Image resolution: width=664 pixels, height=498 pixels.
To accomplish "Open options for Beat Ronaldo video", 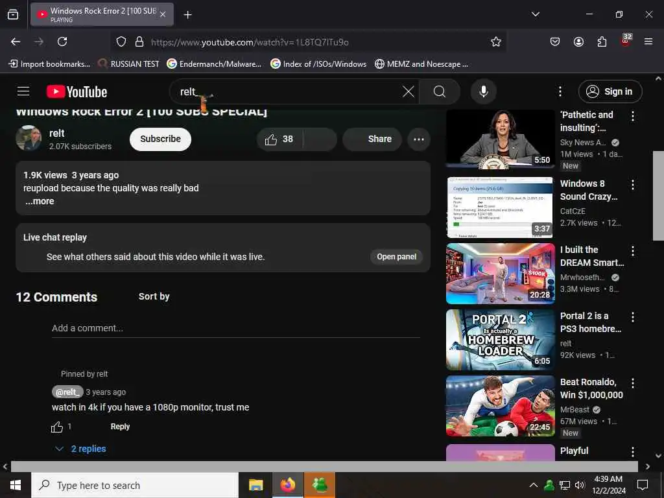I will pos(633,383).
